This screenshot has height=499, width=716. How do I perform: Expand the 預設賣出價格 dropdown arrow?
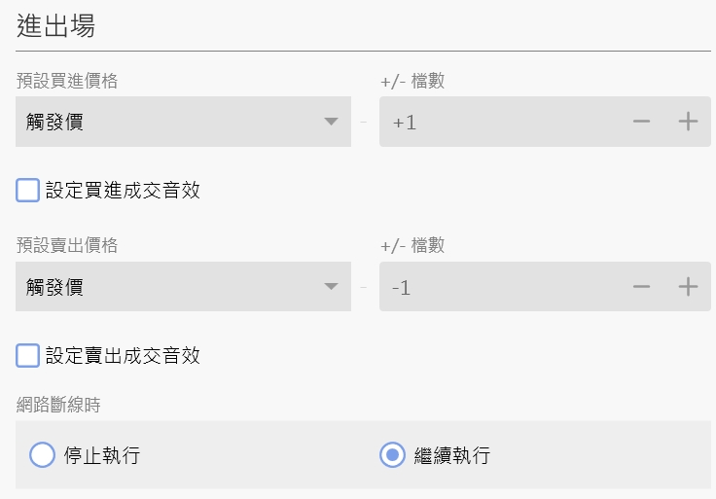331,287
